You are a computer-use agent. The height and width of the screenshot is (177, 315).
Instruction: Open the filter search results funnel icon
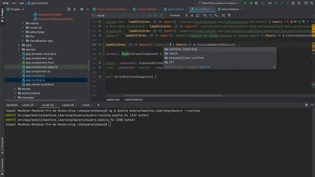click(229, 15)
